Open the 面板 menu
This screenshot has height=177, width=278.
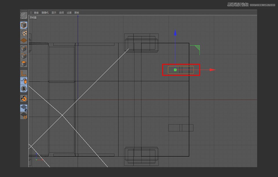click(x=76, y=12)
